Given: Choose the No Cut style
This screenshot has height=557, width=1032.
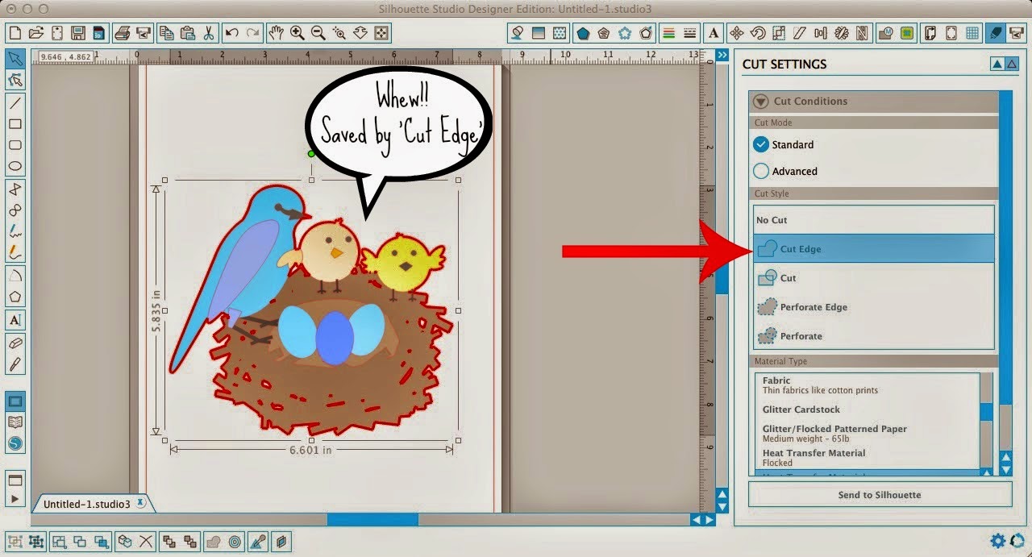Looking at the screenshot, I should pyautogui.click(x=874, y=220).
